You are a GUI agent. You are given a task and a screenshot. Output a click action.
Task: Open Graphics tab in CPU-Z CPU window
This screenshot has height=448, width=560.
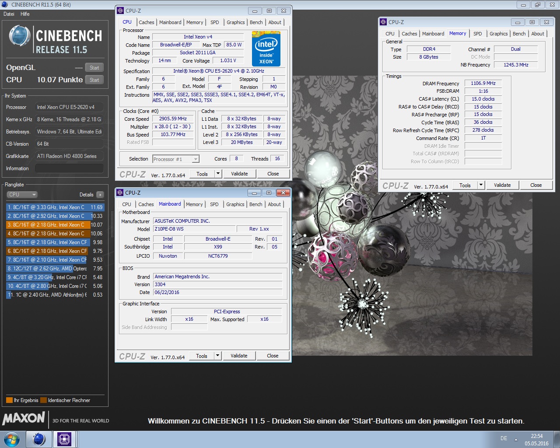[236, 22]
